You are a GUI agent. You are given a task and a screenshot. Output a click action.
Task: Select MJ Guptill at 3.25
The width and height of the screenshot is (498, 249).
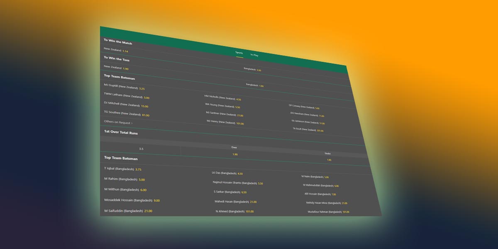pyautogui.click(x=124, y=86)
